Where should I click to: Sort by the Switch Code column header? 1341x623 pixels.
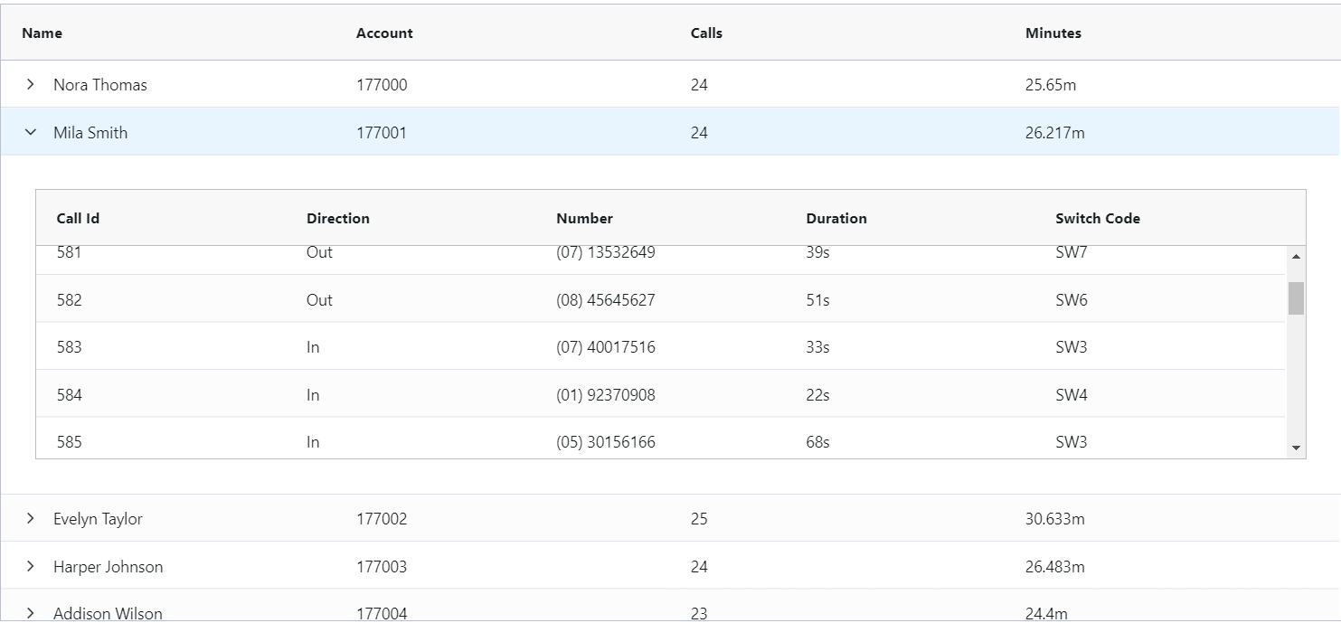point(1097,218)
